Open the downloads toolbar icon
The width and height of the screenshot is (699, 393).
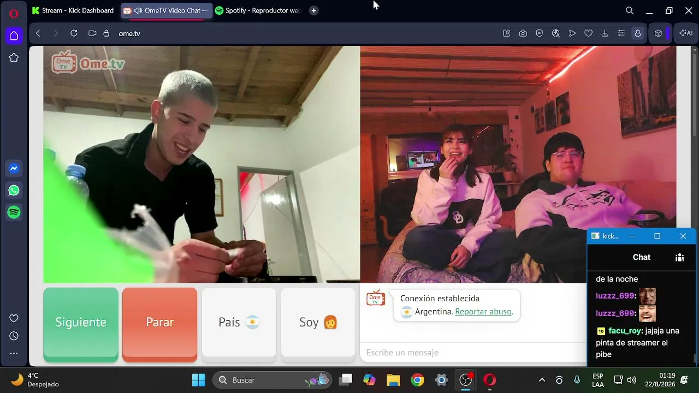(605, 33)
